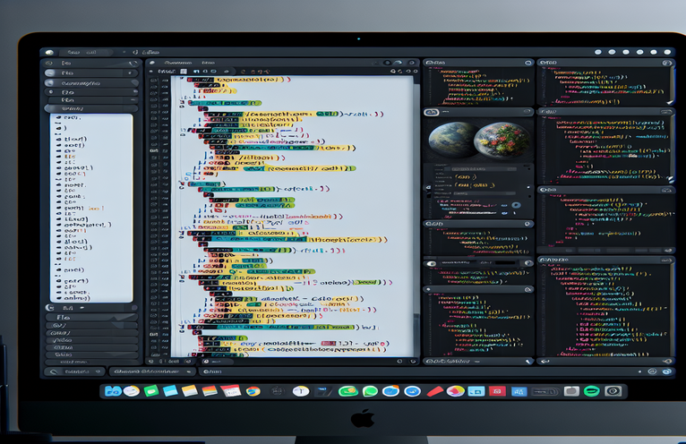Open Finder from the dock
Screen dimensions: 686x444
(113, 391)
